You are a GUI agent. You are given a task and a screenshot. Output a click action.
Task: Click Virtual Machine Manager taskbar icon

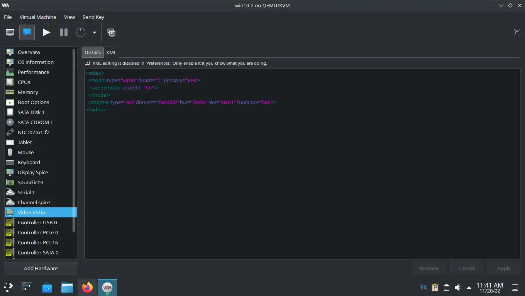(107, 287)
